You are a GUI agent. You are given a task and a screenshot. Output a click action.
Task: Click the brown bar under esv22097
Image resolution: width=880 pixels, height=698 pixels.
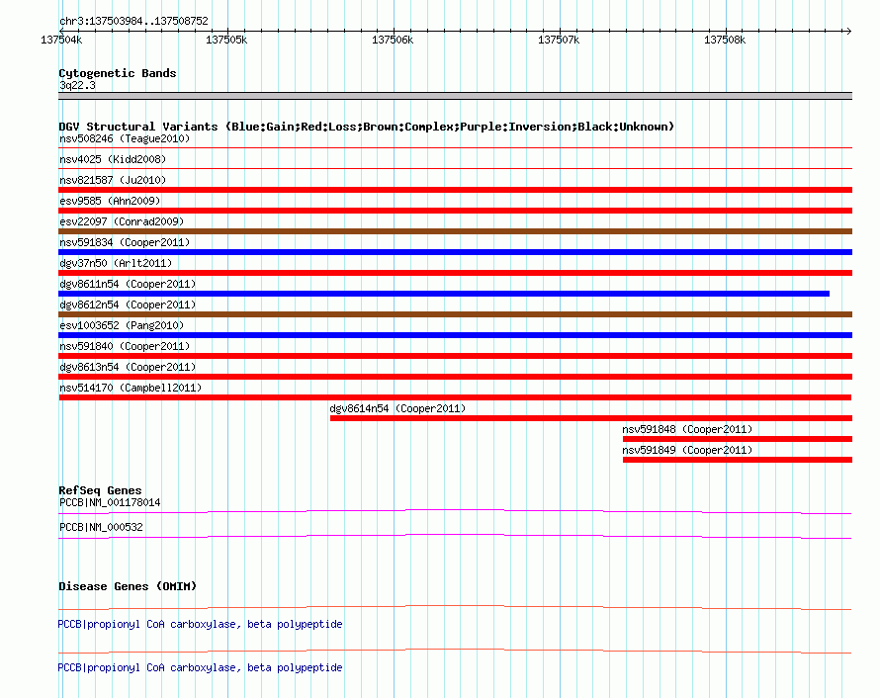[455, 231]
